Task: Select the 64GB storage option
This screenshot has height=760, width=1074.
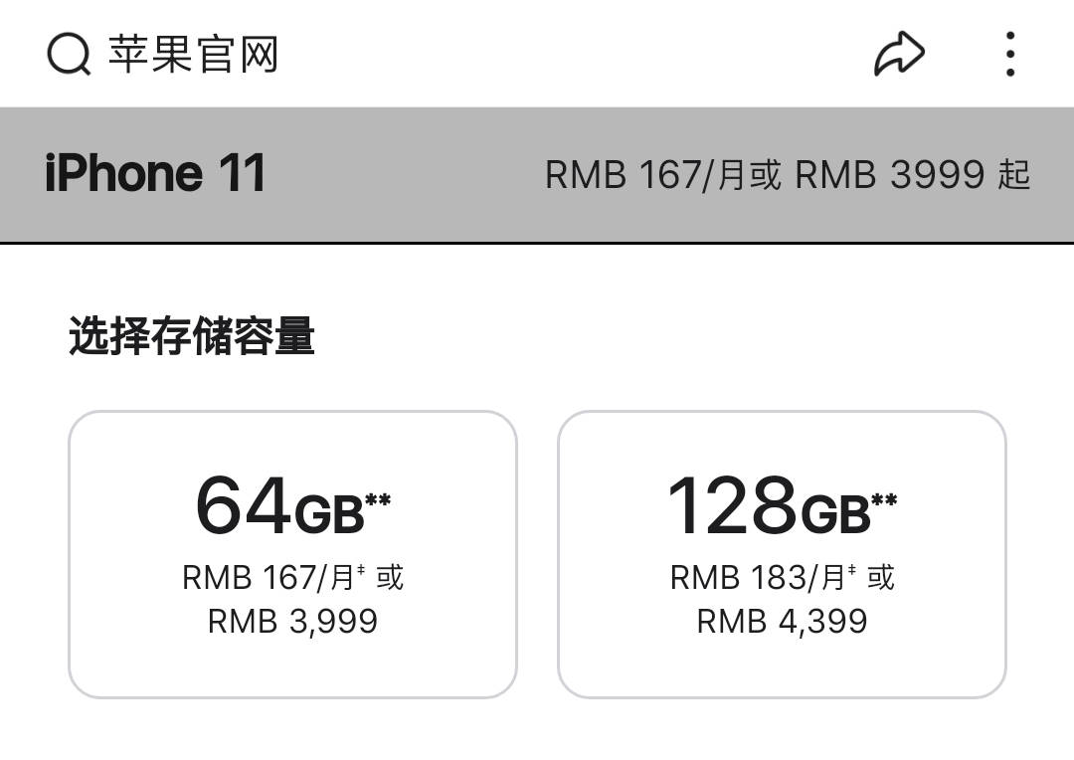Action: tap(292, 554)
